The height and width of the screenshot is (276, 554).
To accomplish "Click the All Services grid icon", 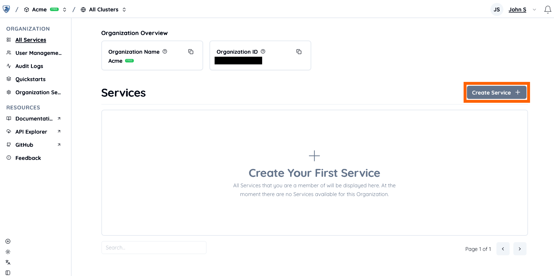I will point(9,40).
